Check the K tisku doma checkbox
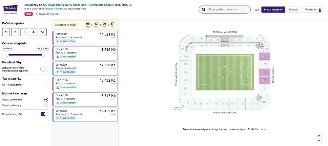 click(46, 85)
